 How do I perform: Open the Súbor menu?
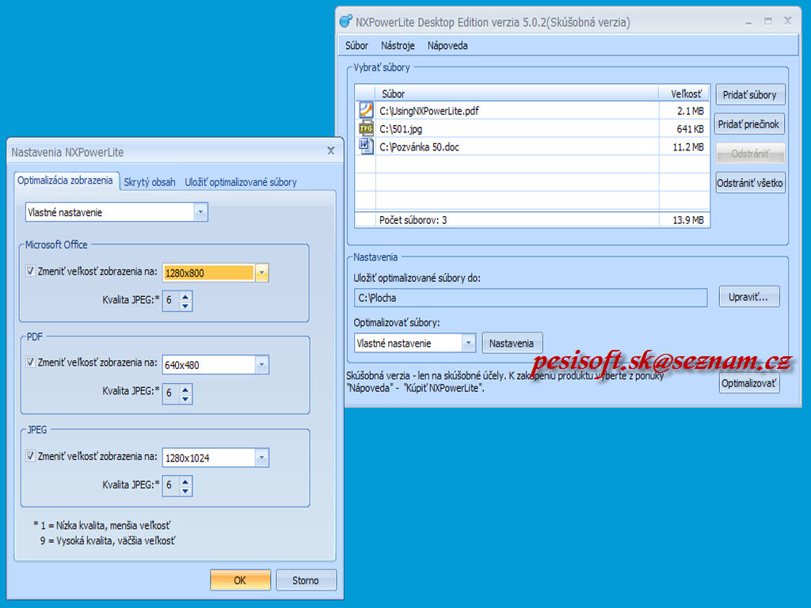356,45
